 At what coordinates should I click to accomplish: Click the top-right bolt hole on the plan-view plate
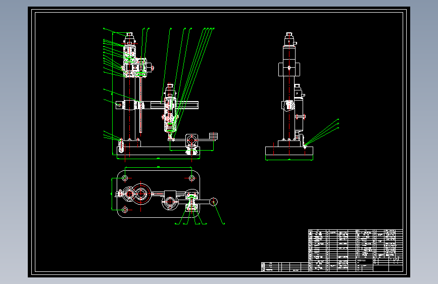[191, 178]
